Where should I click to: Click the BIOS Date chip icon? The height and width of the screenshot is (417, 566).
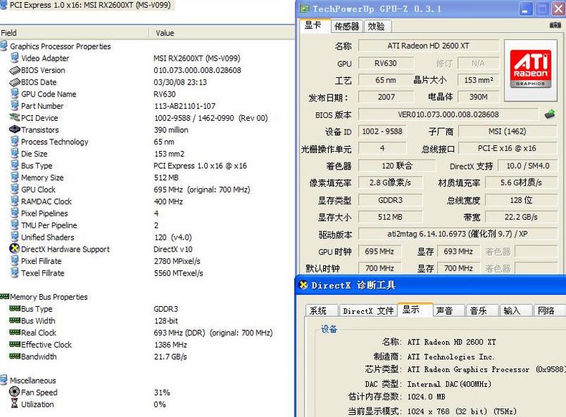(x=14, y=82)
